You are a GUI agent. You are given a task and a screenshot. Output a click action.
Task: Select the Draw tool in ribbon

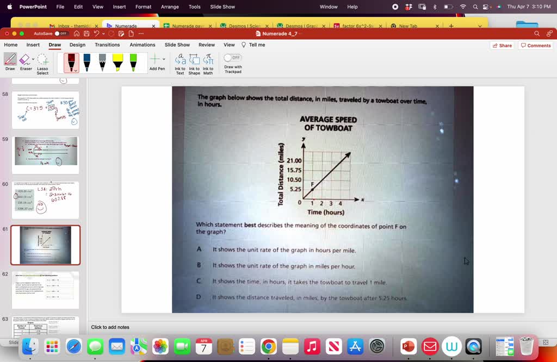click(x=10, y=62)
